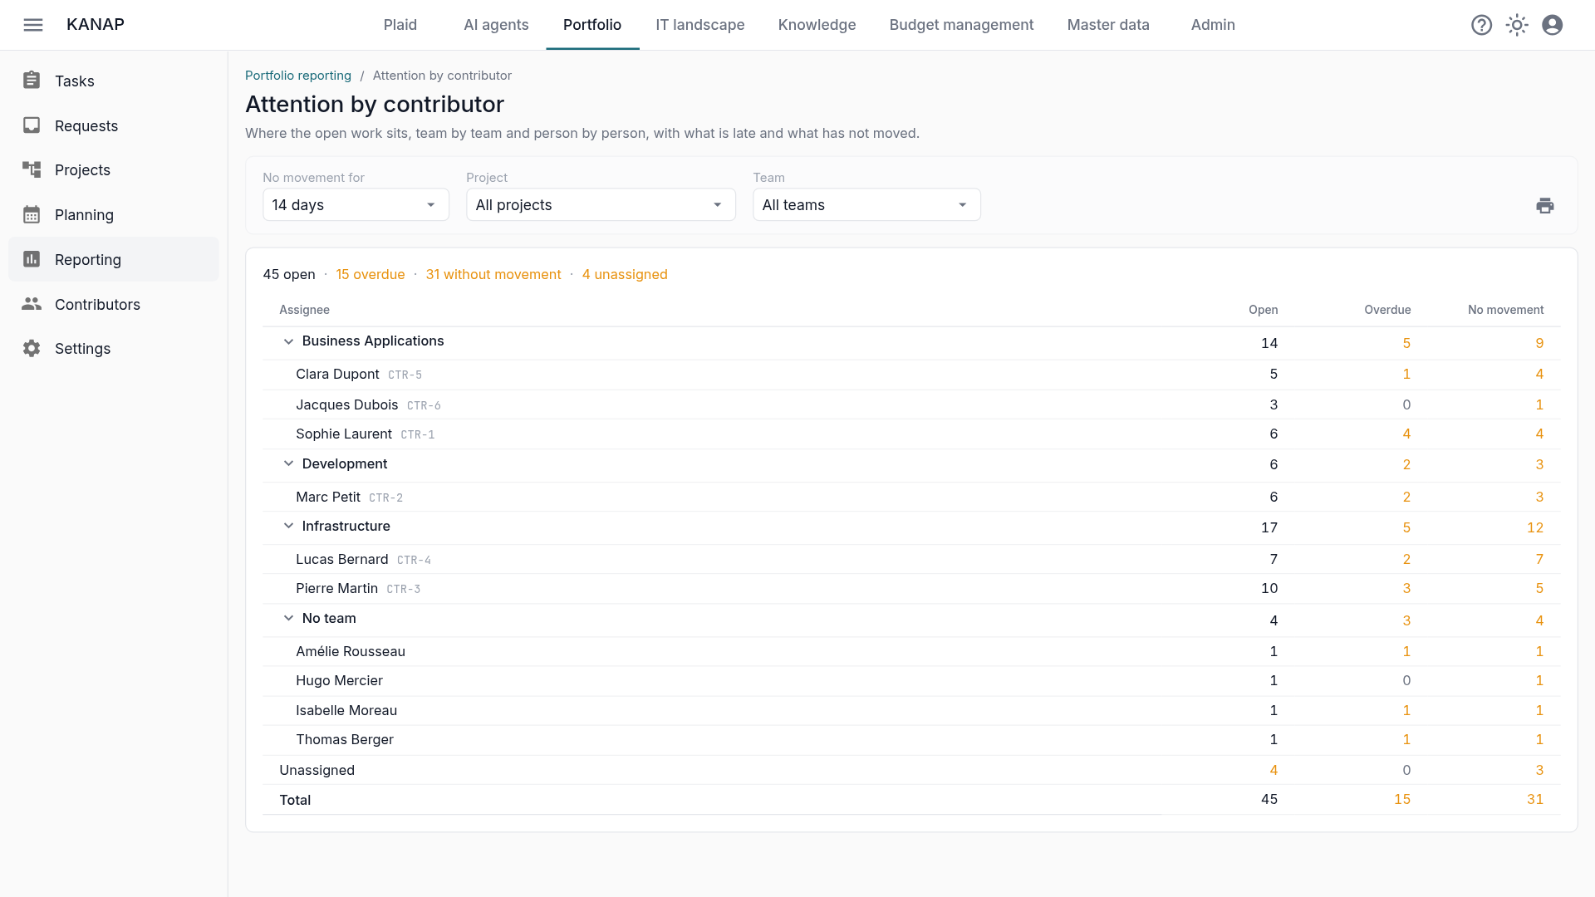Click the Unassigned row label
Viewport: 1595px width, 897px height.
tap(317, 770)
